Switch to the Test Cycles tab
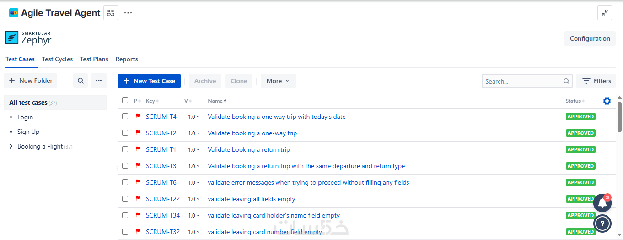The height and width of the screenshot is (240, 623). coord(57,59)
